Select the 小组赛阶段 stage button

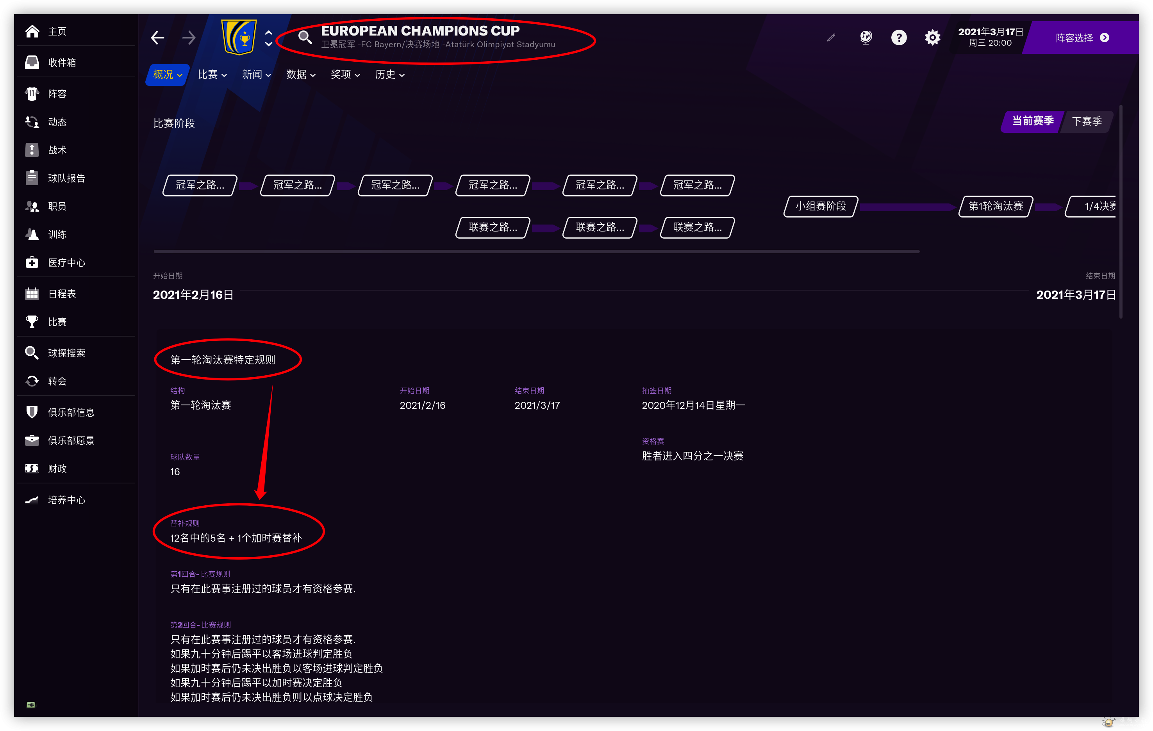(x=821, y=206)
